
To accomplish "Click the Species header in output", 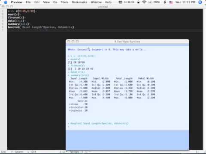I will (82, 101).
